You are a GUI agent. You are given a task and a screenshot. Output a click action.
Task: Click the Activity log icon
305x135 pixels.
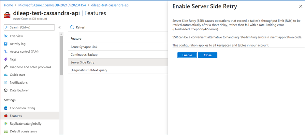point(6,44)
